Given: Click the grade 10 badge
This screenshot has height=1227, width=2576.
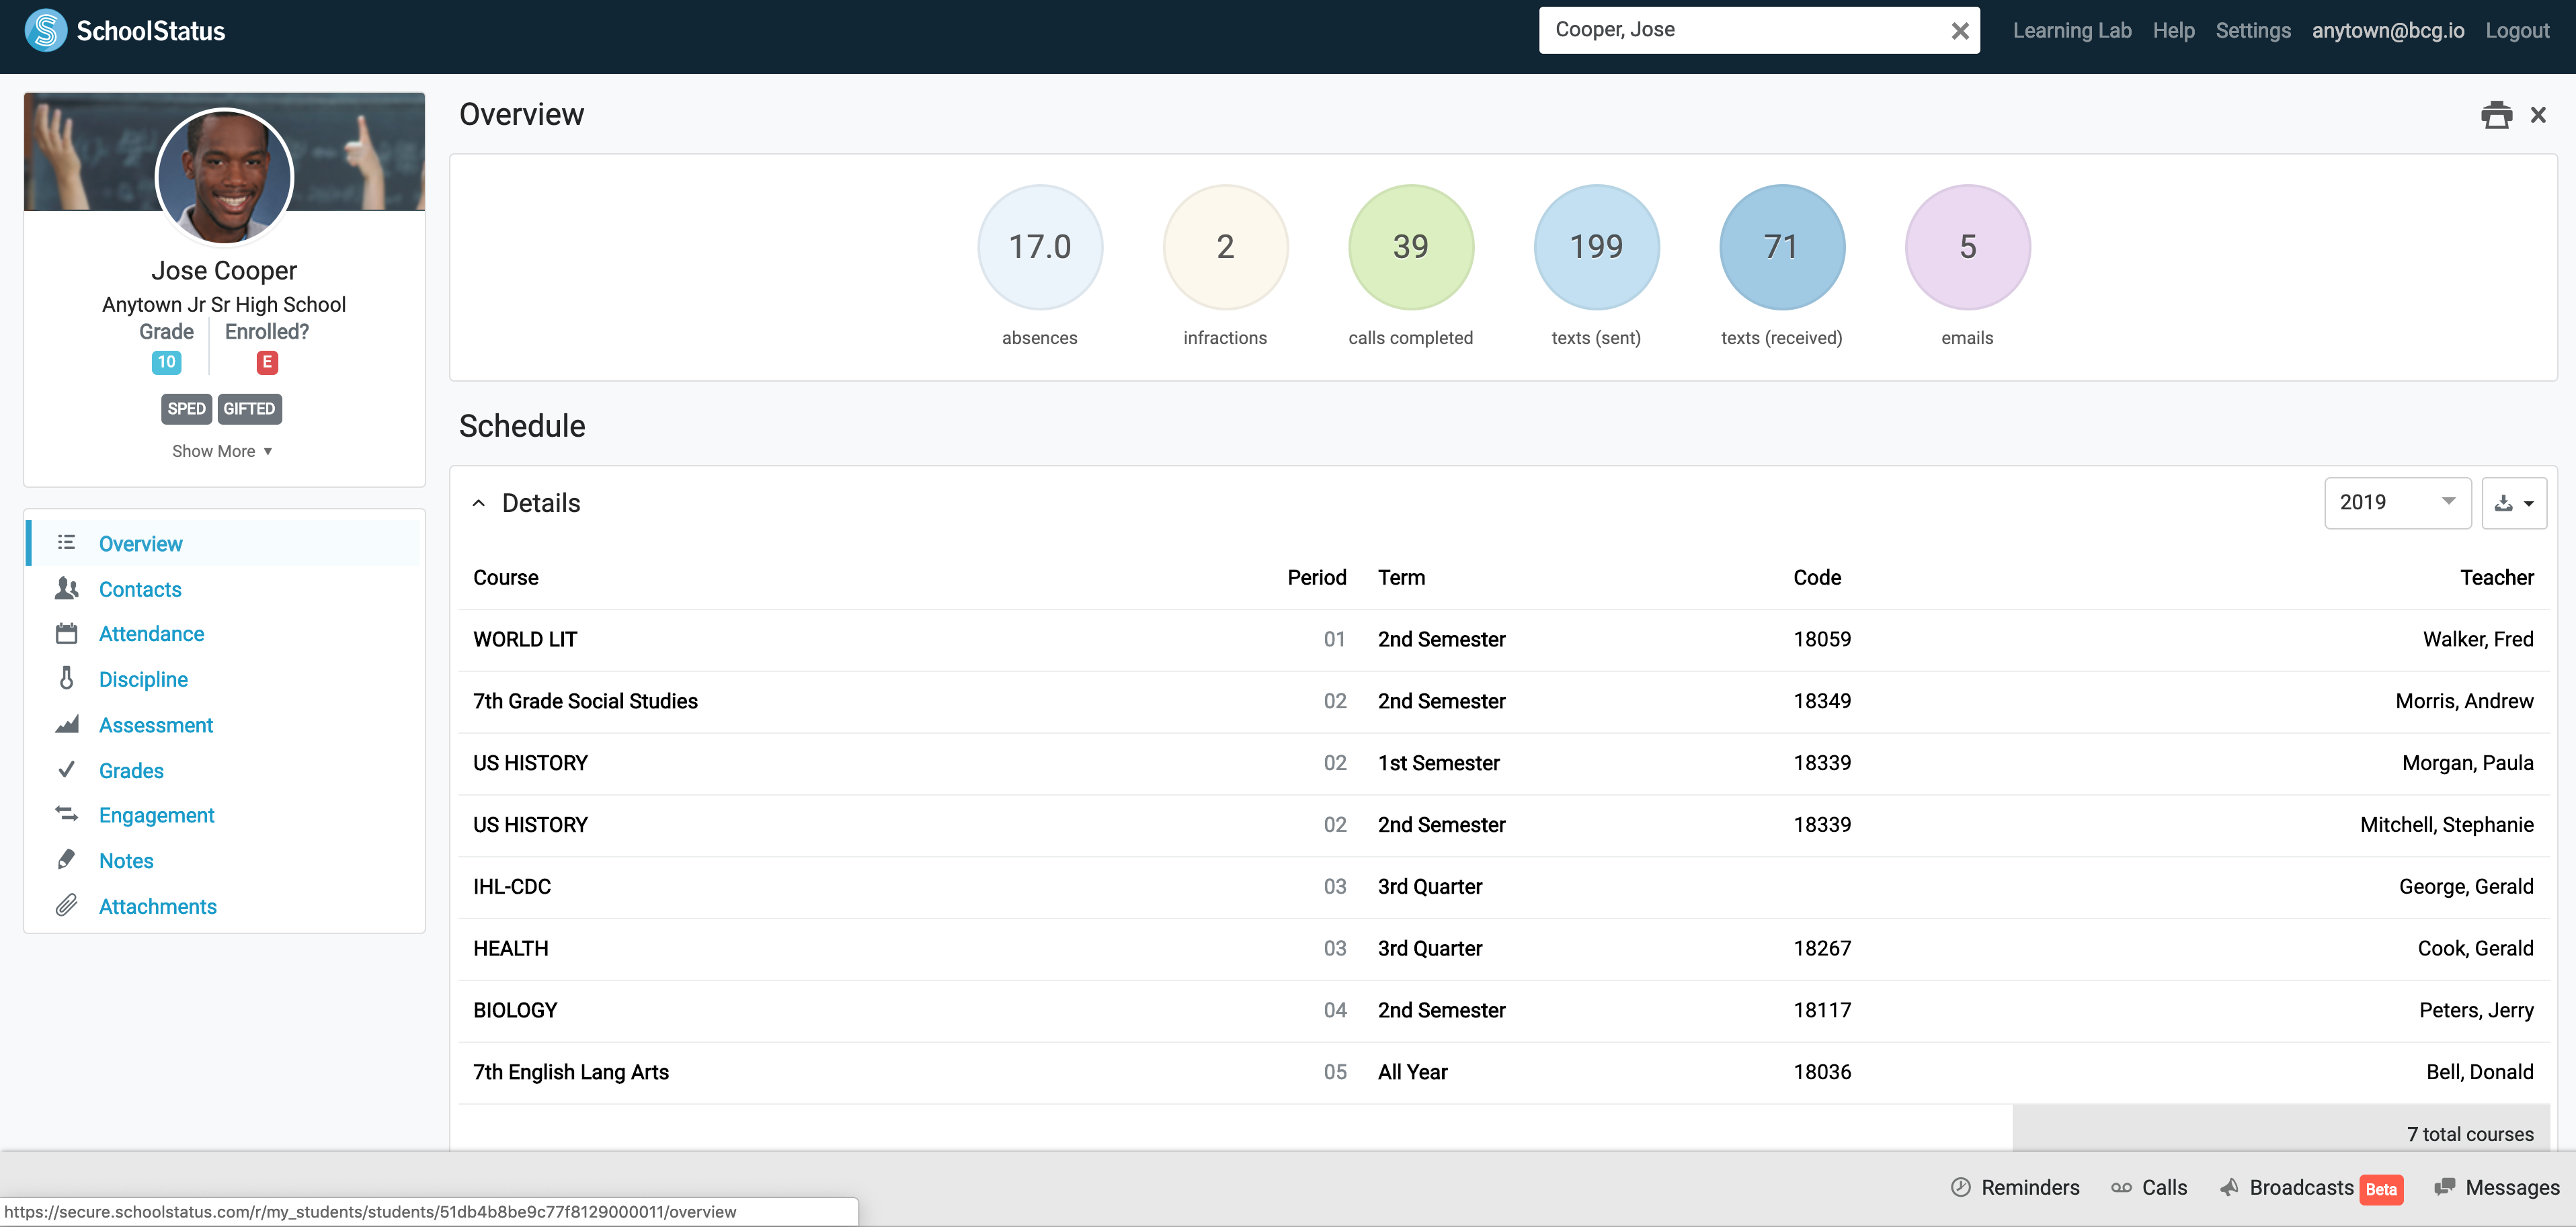Looking at the screenshot, I should 166,362.
